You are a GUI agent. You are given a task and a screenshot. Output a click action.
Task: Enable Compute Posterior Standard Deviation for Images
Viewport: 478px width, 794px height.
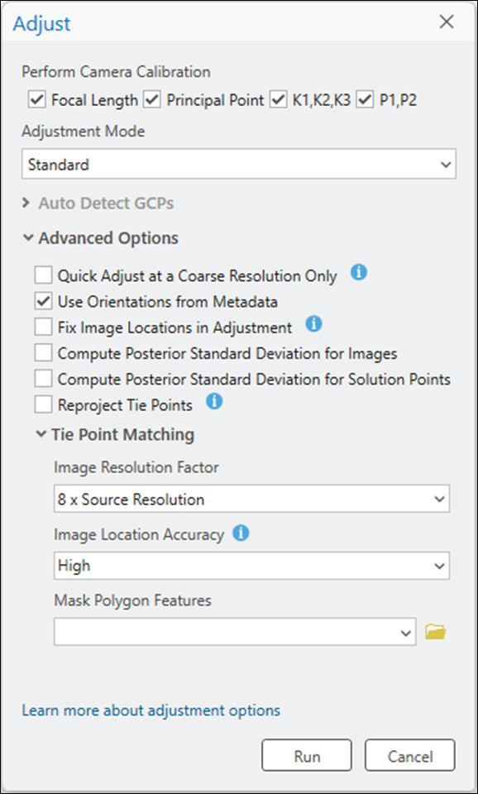[43, 353]
